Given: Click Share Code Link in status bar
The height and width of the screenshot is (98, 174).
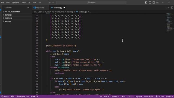Looking at the screenshot, I should pyautogui.click(x=23, y=96).
